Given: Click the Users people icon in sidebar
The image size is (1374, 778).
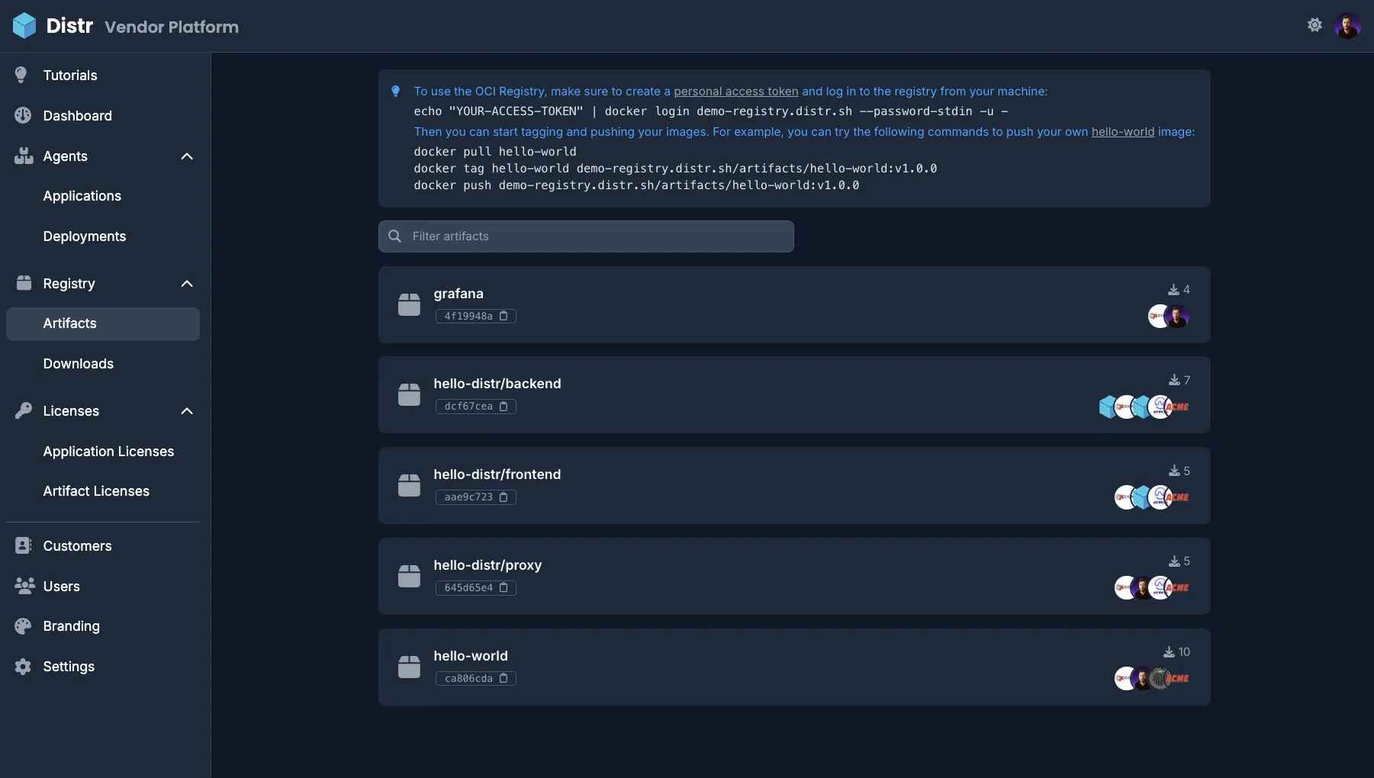Looking at the screenshot, I should tap(24, 586).
